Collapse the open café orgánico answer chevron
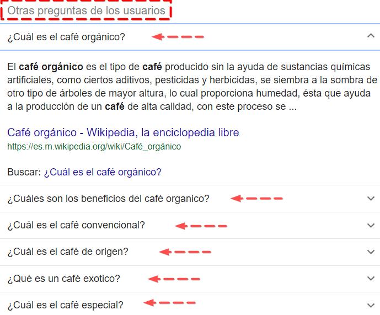Screen dimensions: 380x315 click(370, 36)
